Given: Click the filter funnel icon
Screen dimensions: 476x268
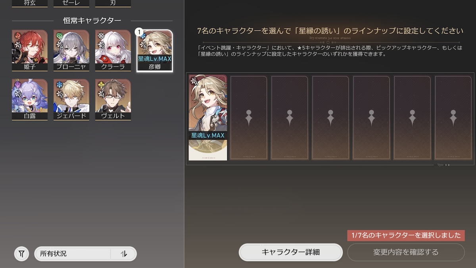Looking at the screenshot, I should (x=21, y=253).
